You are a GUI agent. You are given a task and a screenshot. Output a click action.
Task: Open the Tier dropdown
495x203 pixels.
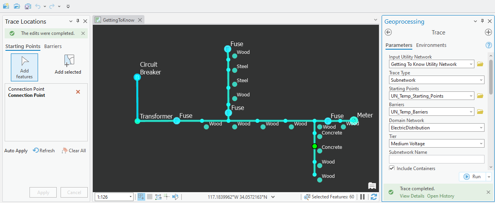click(x=481, y=144)
